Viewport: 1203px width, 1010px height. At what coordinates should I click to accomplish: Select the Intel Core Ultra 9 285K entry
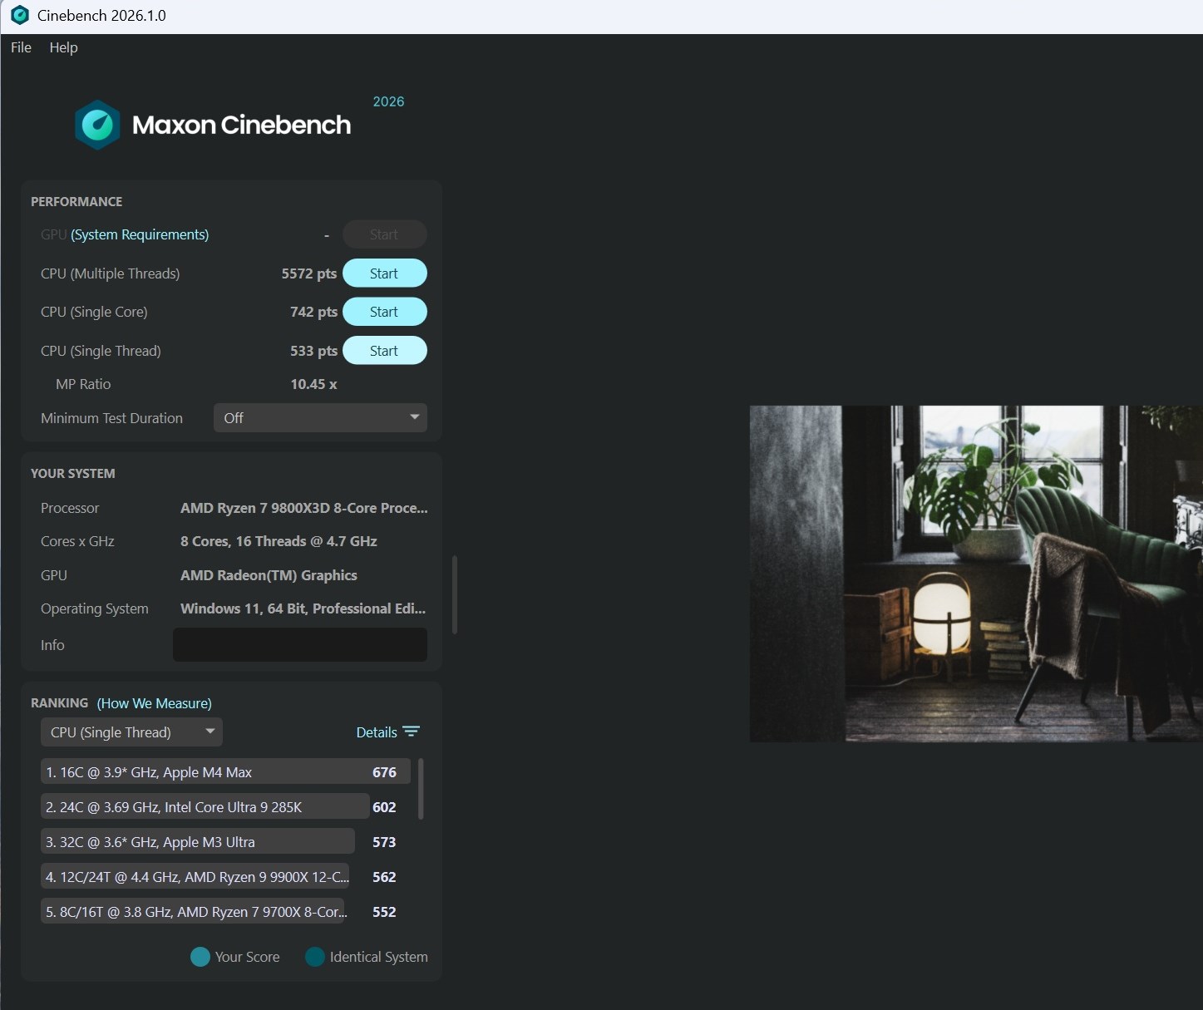coord(205,806)
